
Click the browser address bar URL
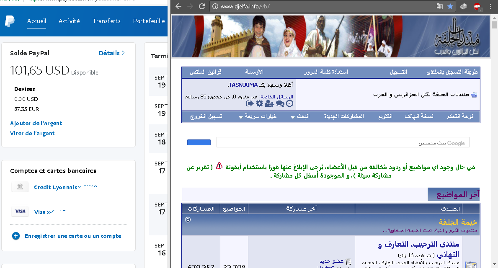245,6
